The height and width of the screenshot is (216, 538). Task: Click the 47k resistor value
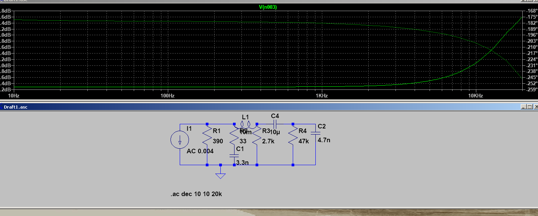point(303,141)
